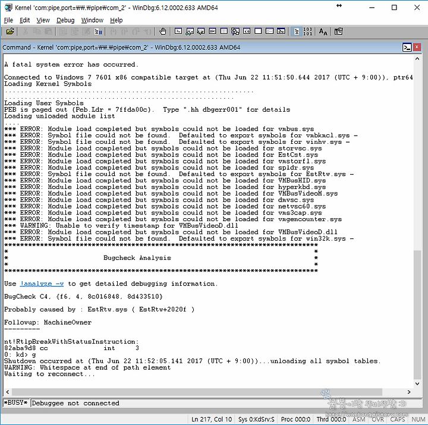
Task: Click 'Ln 217, Col 10' in status bar
Action: click(x=212, y=419)
